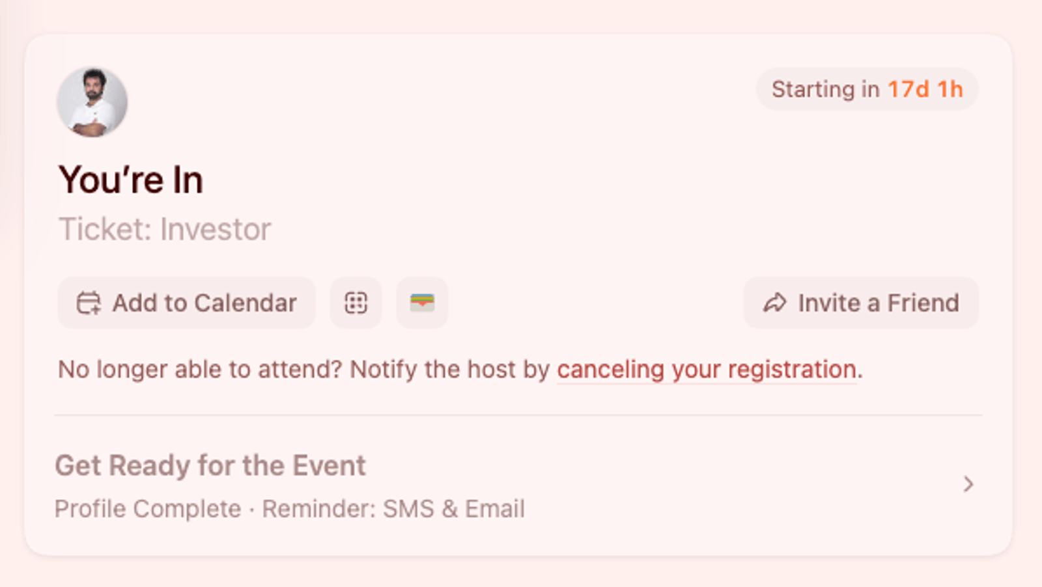Image resolution: width=1042 pixels, height=587 pixels.
Task: Click the Profile Complete status text
Action: coord(148,509)
